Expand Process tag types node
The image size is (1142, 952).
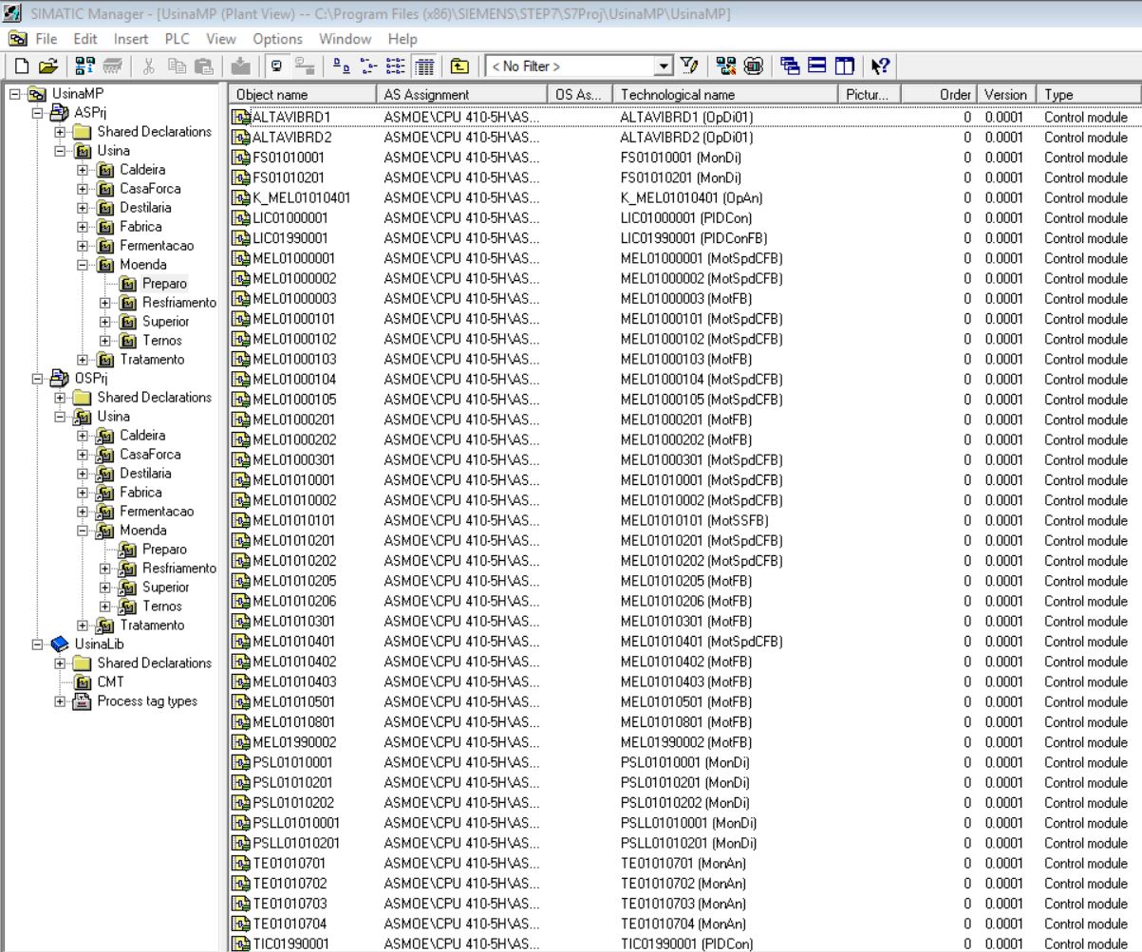tap(61, 701)
